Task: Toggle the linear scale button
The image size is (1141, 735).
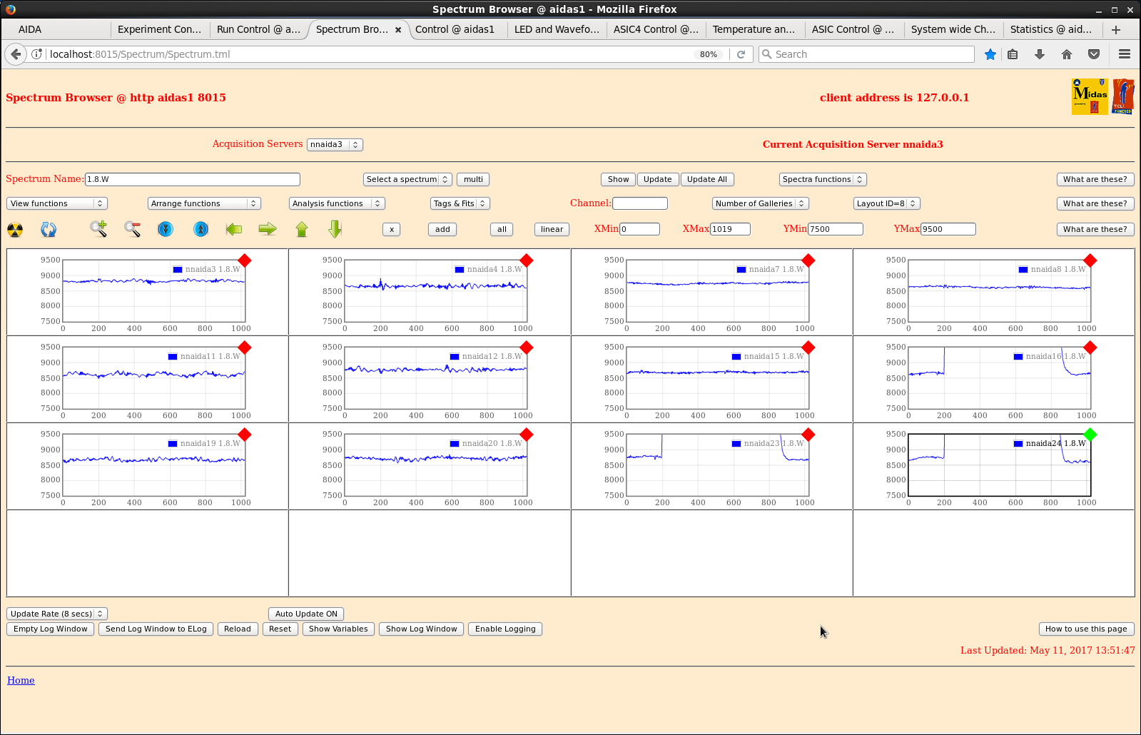Action: click(552, 229)
